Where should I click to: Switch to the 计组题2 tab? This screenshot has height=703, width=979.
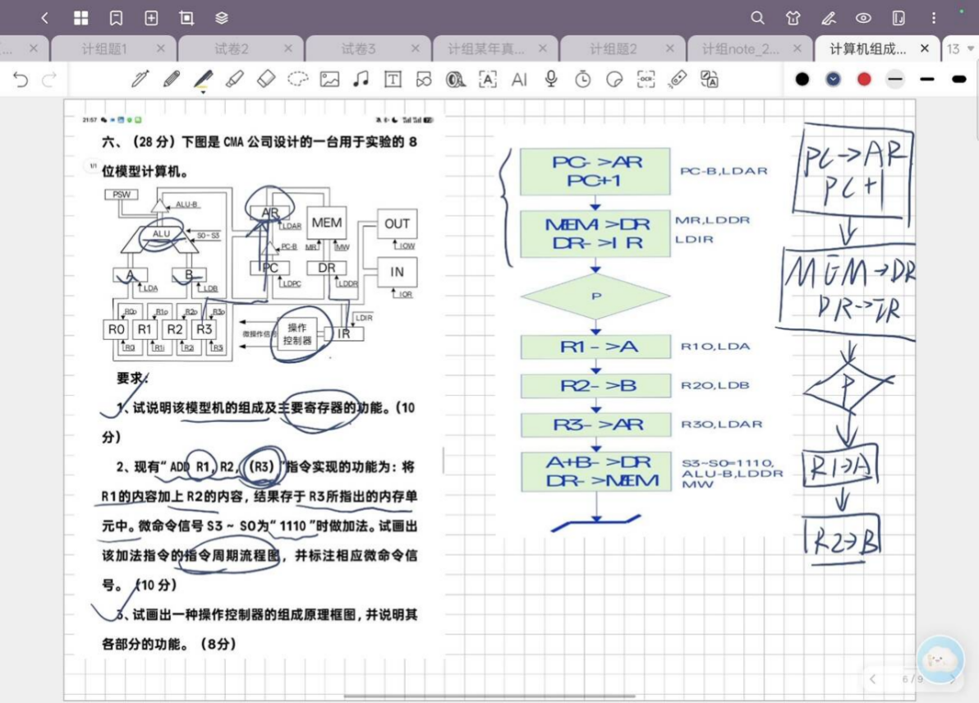pos(613,48)
